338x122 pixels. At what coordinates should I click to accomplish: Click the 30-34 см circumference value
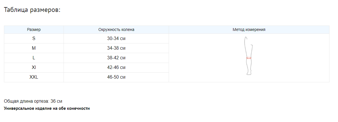point(116,39)
